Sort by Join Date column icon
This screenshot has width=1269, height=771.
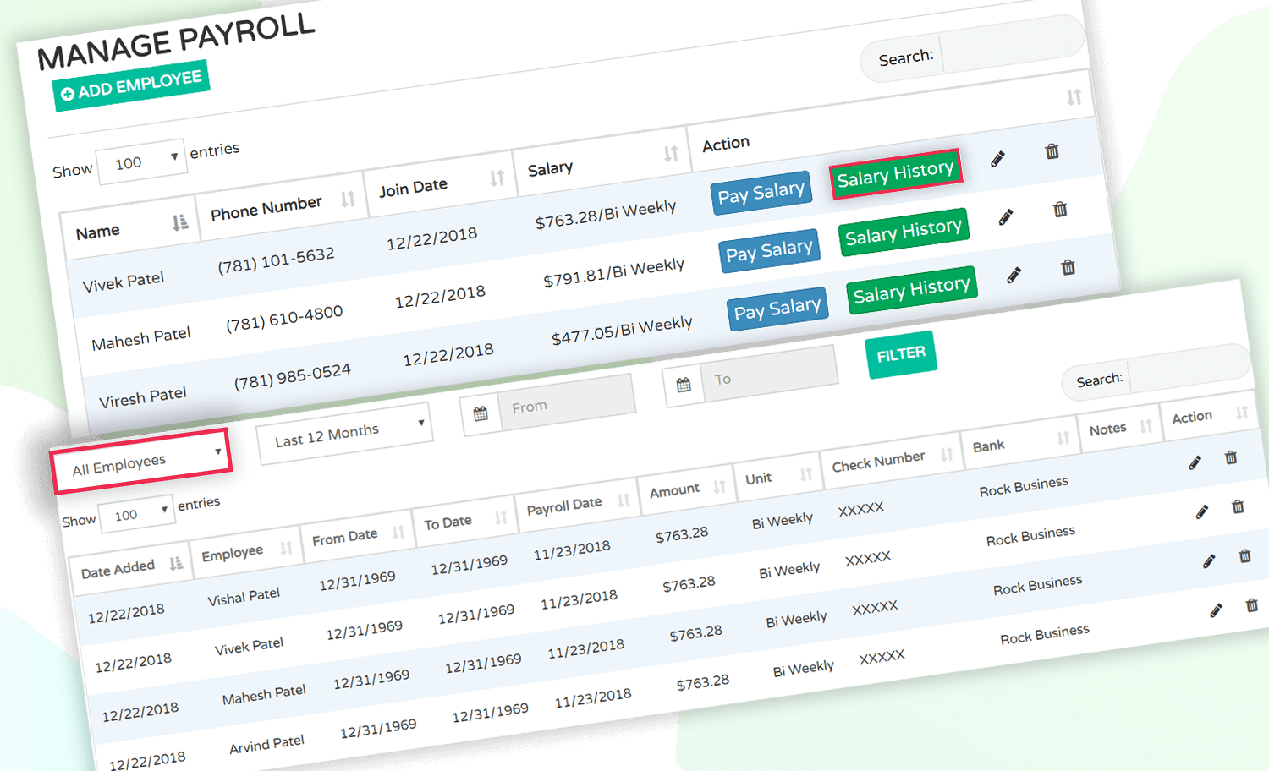click(497, 178)
